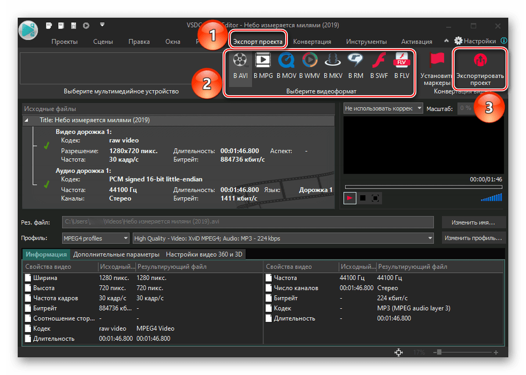Select the MKV format icon
The image size is (526, 375).
333,66
